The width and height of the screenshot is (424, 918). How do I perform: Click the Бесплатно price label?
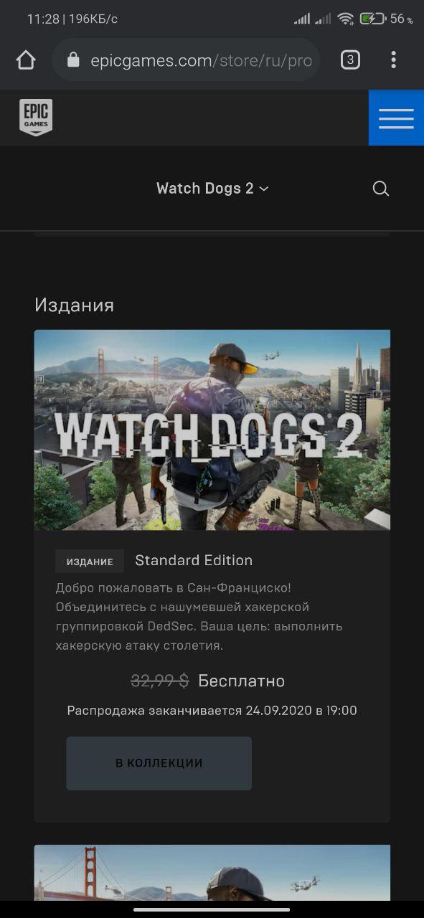click(x=242, y=681)
